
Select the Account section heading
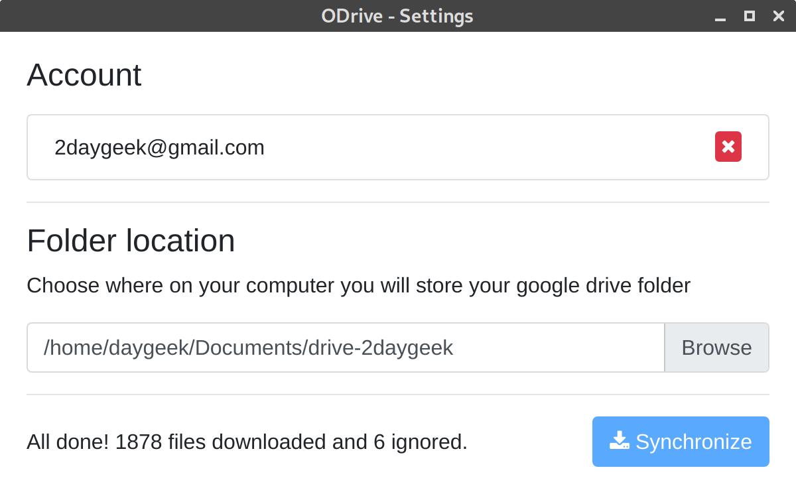click(84, 75)
